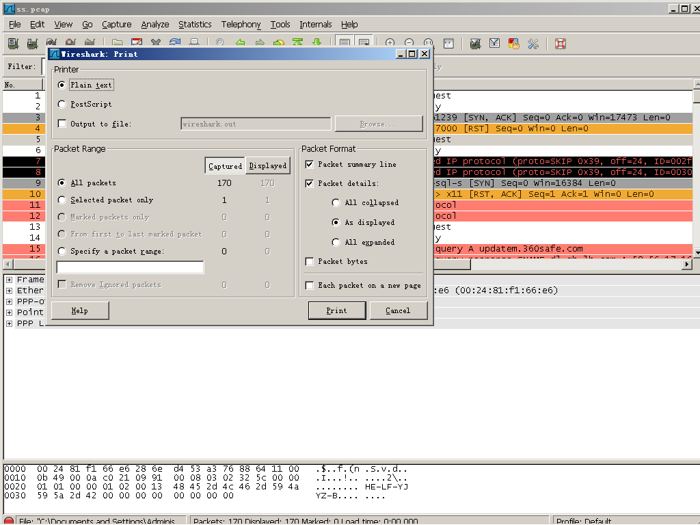Click packet list scroll down arrow
700x525 pixels.
click(697, 253)
